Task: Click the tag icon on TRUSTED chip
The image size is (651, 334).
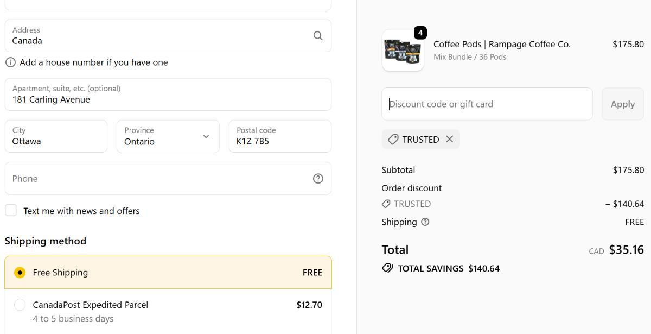Action: pos(393,140)
